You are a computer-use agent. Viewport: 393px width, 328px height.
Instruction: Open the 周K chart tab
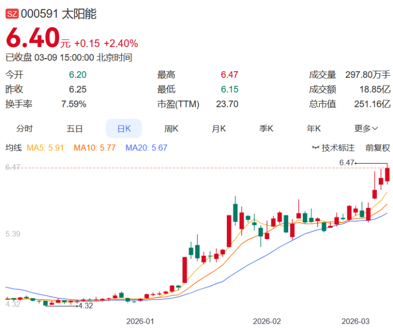(x=171, y=129)
